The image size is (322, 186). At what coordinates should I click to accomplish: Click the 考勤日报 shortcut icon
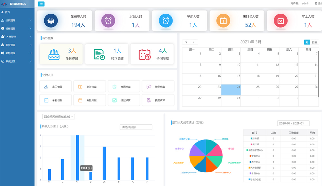[46, 100]
